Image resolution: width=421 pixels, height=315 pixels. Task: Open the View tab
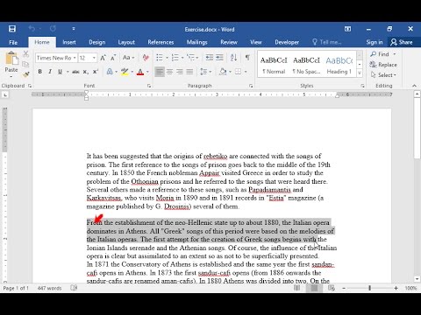coord(256,42)
